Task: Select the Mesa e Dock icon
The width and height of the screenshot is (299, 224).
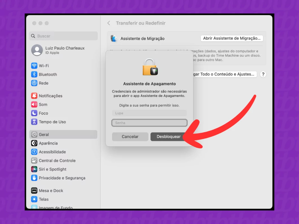Action: tap(34, 190)
